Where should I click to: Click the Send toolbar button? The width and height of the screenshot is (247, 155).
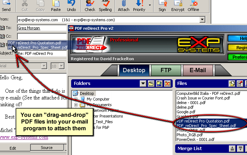(x=6, y=6)
